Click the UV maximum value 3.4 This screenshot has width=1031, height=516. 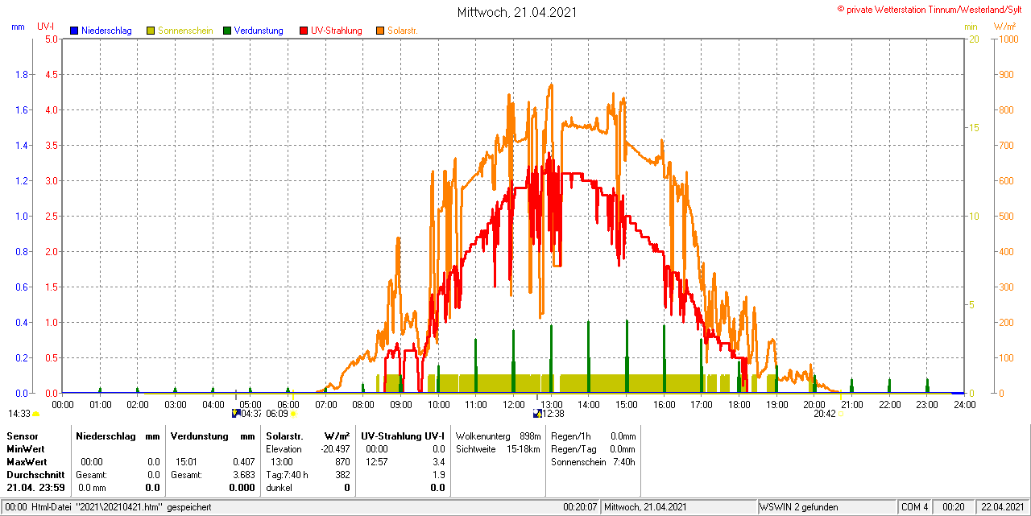click(438, 461)
